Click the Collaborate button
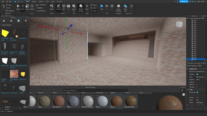The height and width of the screenshot is (116, 207). coord(184,1)
